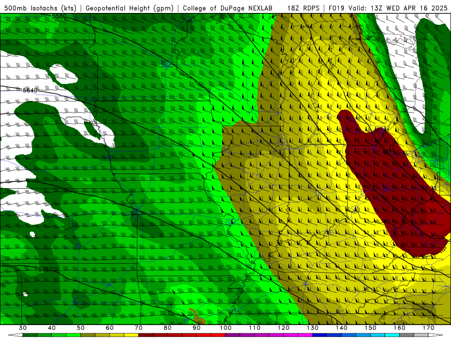The height and width of the screenshot is (338, 451).
Task: Click the 'F019' forecast hour text
Action: click(x=337, y=8)
